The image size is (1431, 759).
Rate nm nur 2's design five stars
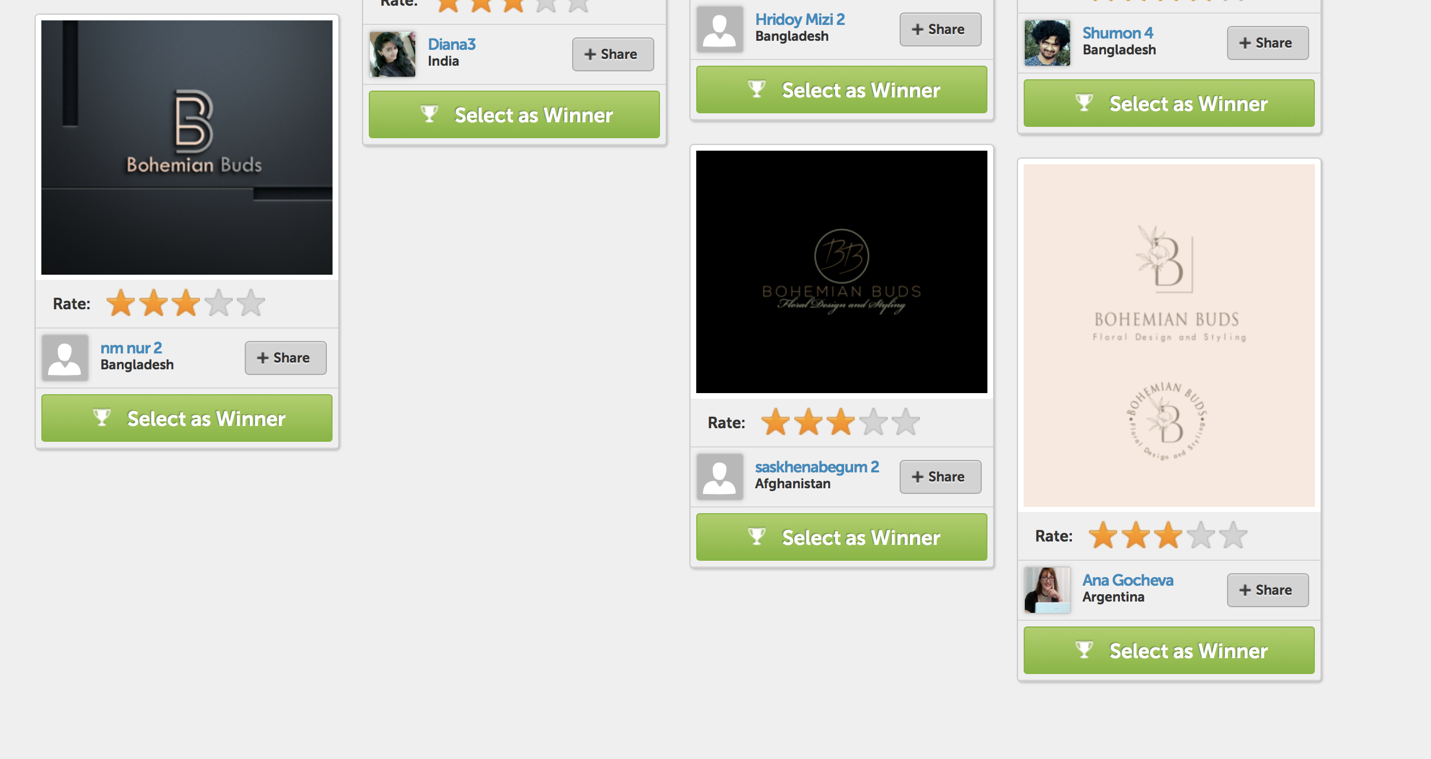pyautogui.click(x=251, y=303)
